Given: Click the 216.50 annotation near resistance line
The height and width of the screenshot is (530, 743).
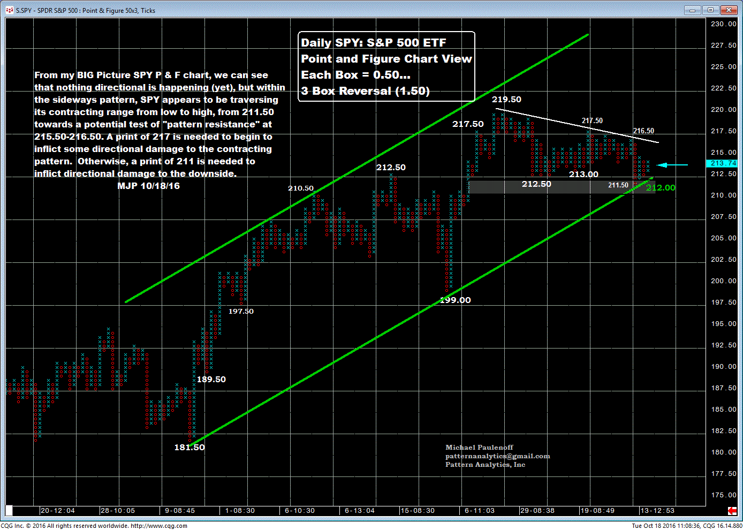Looking at the screenshot, I should (x=643, y=131).
